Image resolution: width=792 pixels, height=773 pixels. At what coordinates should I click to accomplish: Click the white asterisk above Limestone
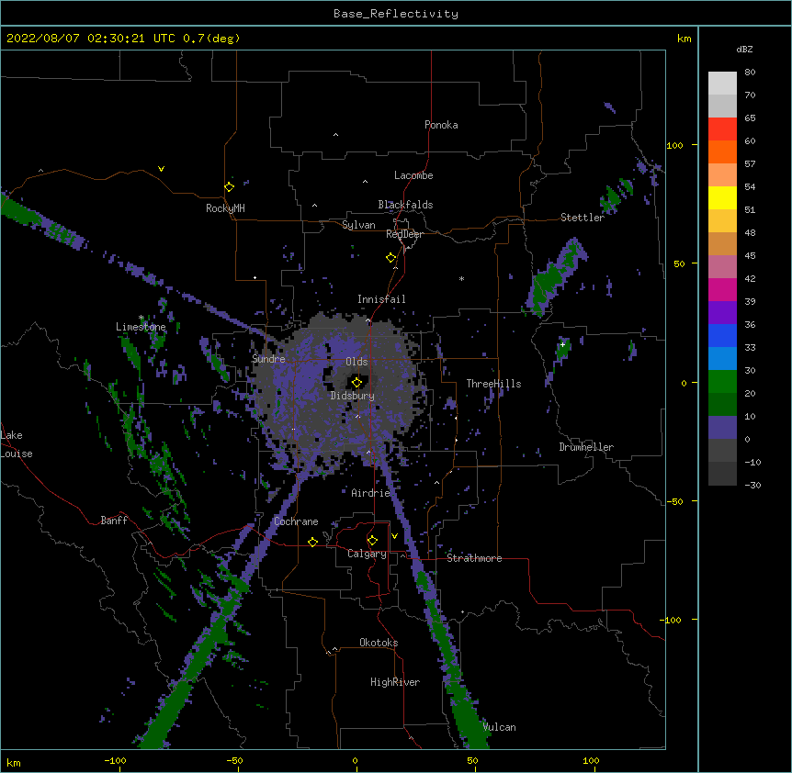click(x=141, y=318)
